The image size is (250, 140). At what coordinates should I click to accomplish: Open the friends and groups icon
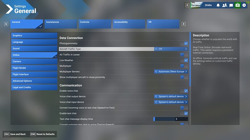click(x=225, y=5)
